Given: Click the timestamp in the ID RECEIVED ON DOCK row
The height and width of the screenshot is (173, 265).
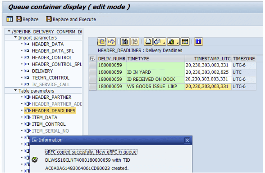Looking at the screenshot, I should [208, 80].
